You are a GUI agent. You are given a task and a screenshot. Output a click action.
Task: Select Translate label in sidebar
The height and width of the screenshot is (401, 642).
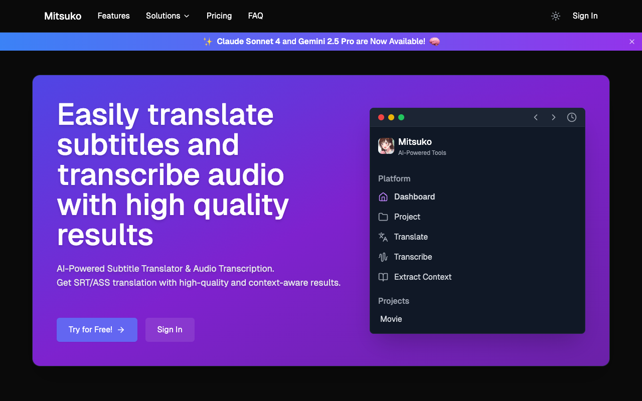[411, 237]
